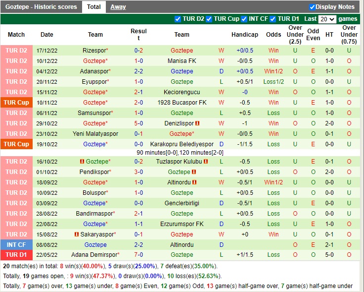
Task: Disable the TUR Cup filter checkbox
Action: (209, 19)
